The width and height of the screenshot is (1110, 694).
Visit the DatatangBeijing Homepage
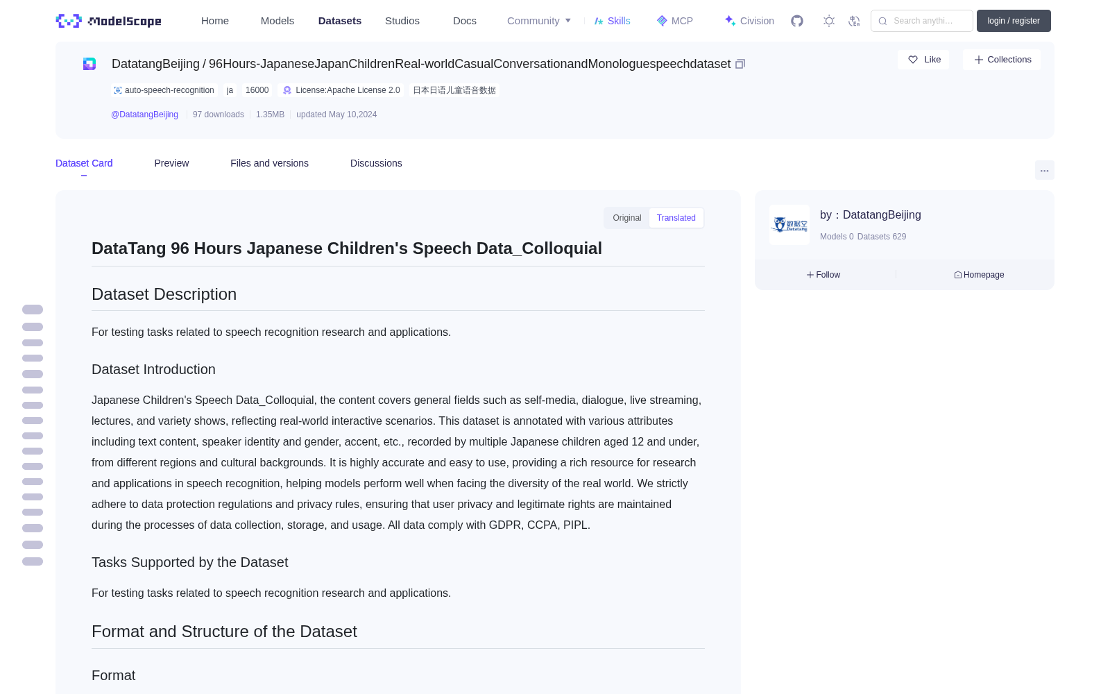point(979,275)
